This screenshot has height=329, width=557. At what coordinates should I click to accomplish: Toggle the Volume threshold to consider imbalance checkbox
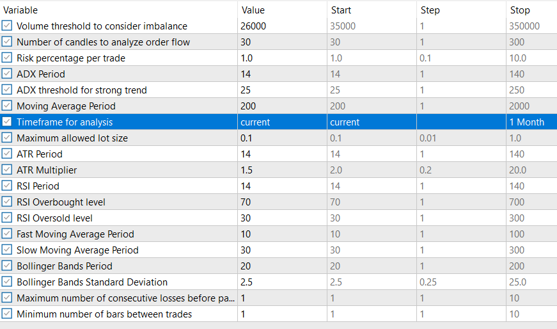pyautogui.click(x=7, y=26)
